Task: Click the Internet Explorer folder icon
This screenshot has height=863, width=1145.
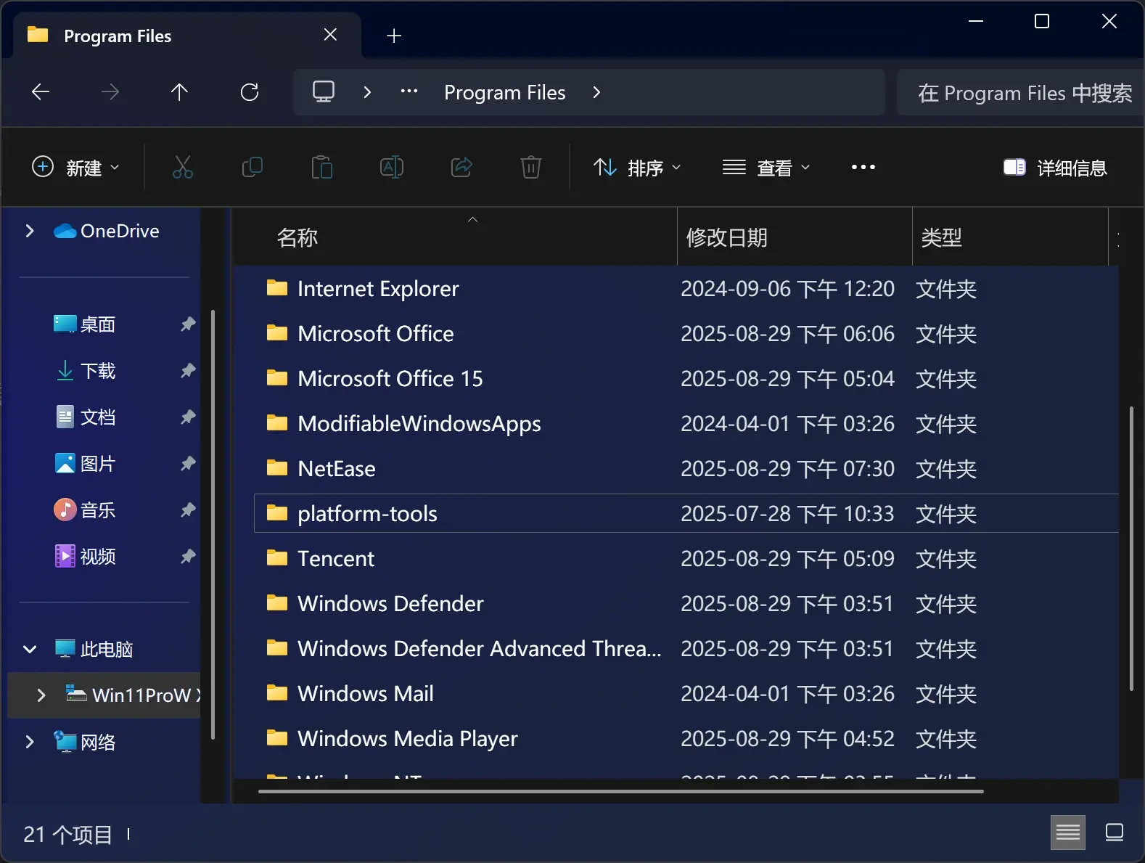Action: pos(277,288)
